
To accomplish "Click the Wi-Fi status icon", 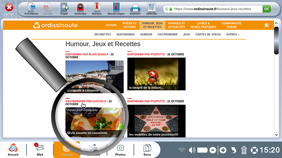I will [x=182, y=150].
